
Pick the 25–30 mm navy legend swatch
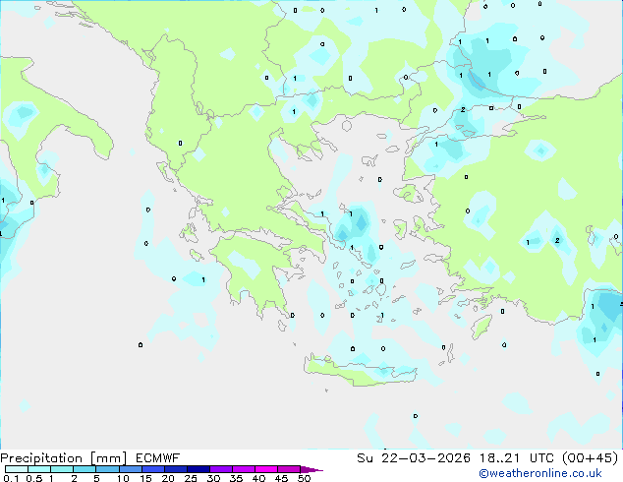click(198, 469)
